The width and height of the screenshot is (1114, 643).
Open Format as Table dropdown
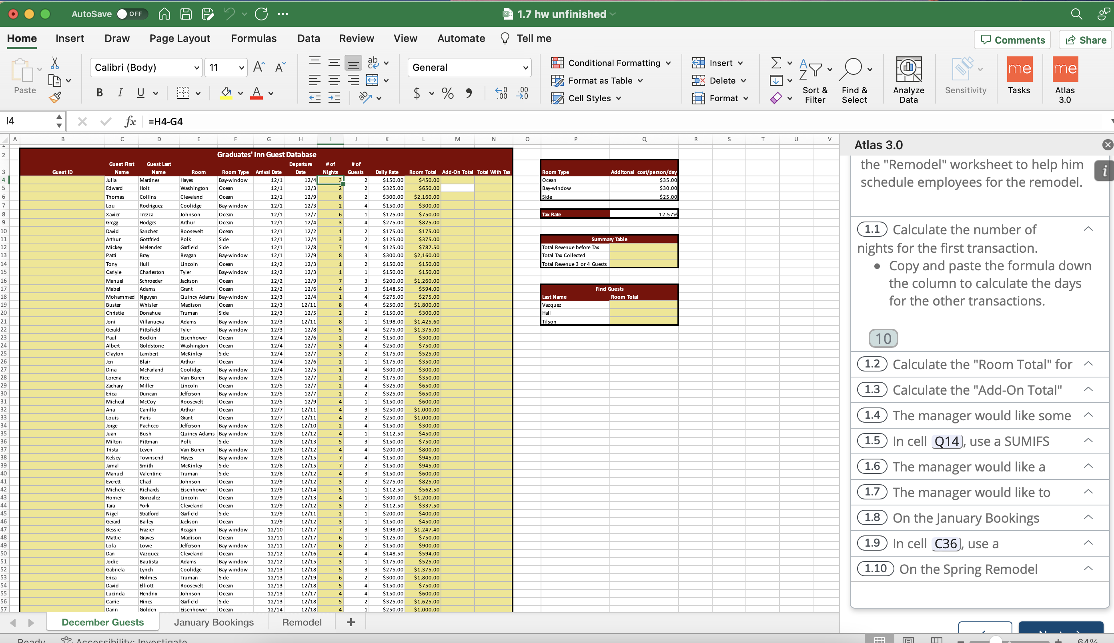tap(597, 80)
